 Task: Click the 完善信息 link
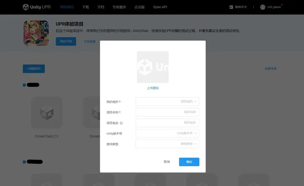tap(270, 69)
